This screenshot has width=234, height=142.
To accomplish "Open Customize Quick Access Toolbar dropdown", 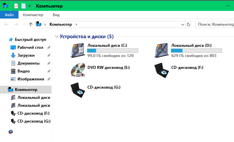I will (30, 6).
